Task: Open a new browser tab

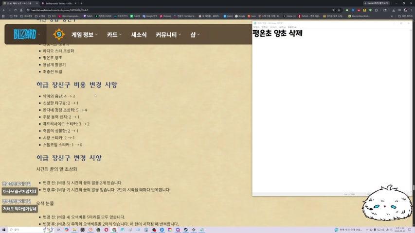Action: 81,3
